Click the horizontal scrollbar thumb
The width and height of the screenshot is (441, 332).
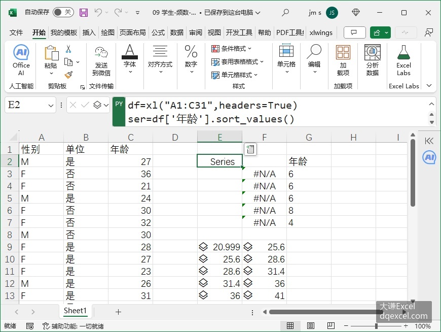(x=325, y=312)
